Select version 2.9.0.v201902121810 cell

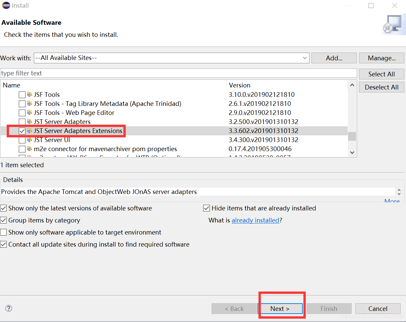pyautogui.click(x=260, y=113)
